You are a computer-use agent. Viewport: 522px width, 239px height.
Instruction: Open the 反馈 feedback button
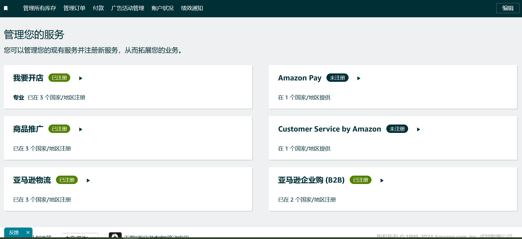tap(14, 233)
